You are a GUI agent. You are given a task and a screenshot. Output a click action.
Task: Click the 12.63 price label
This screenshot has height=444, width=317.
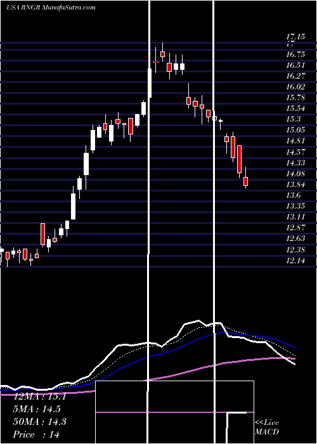295,238
